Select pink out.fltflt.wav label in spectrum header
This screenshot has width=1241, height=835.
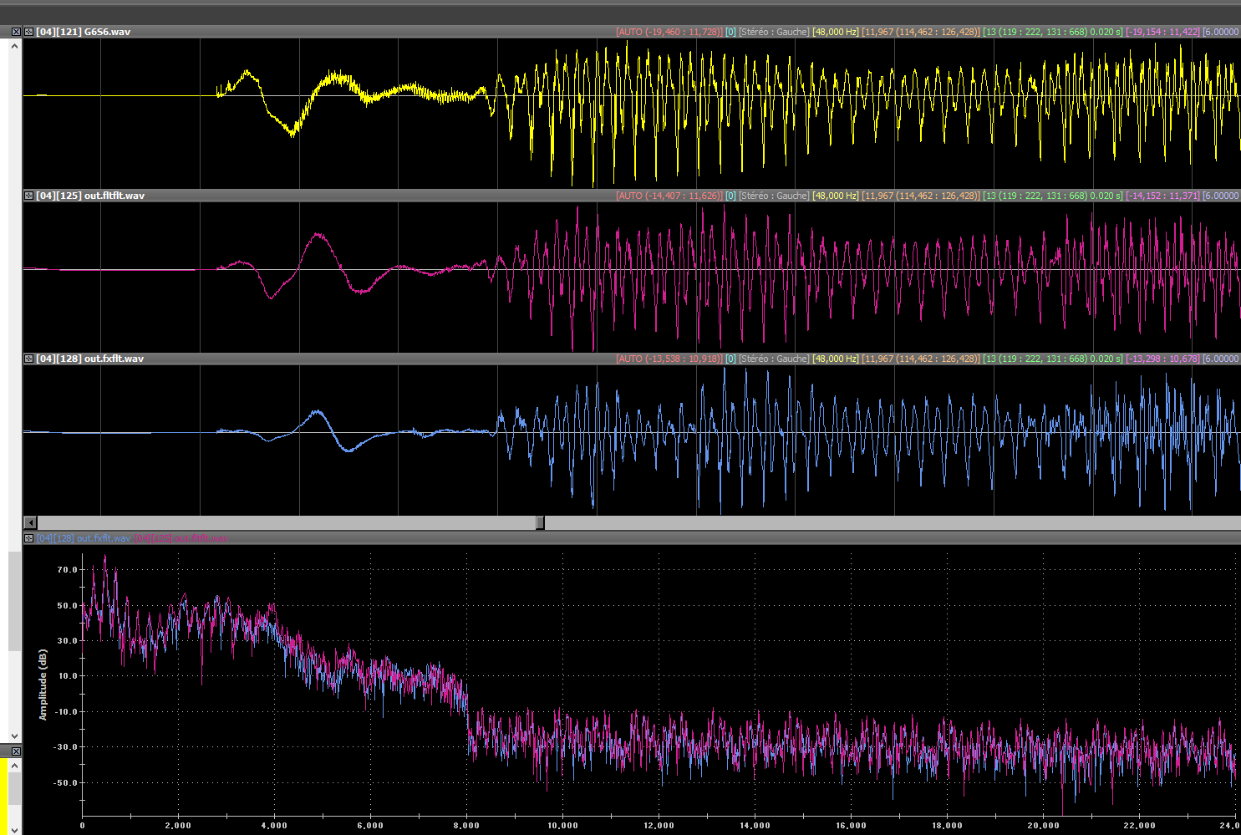pos(181,538)
